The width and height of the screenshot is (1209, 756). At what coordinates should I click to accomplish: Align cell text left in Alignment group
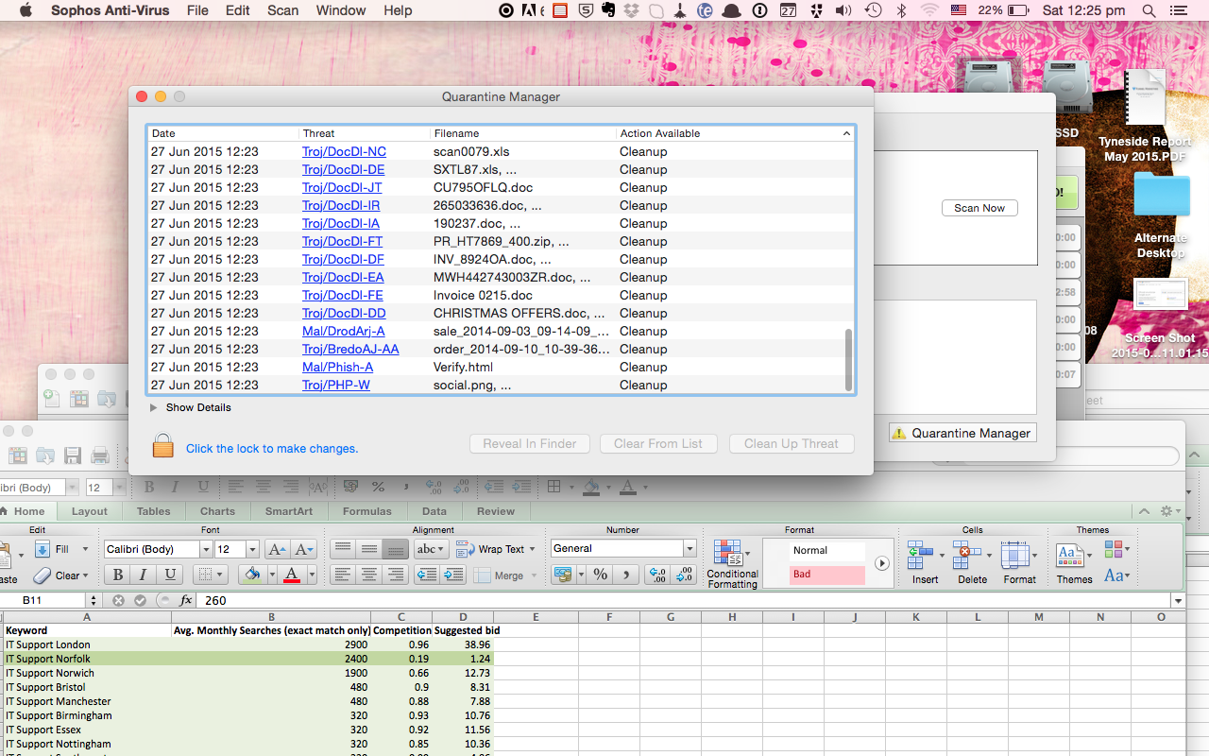[343, 575]
